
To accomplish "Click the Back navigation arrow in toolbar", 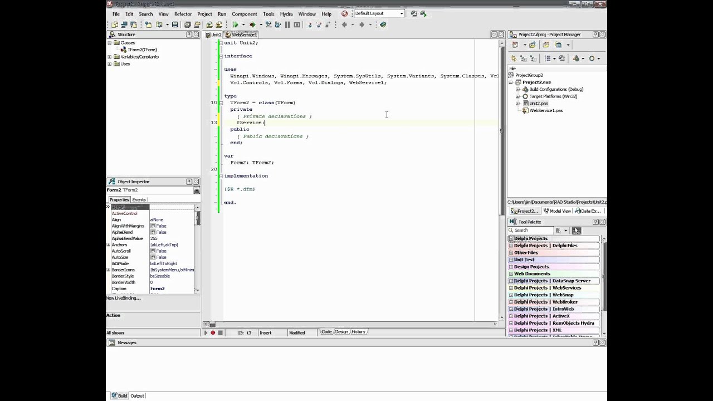I will [344, 25].
